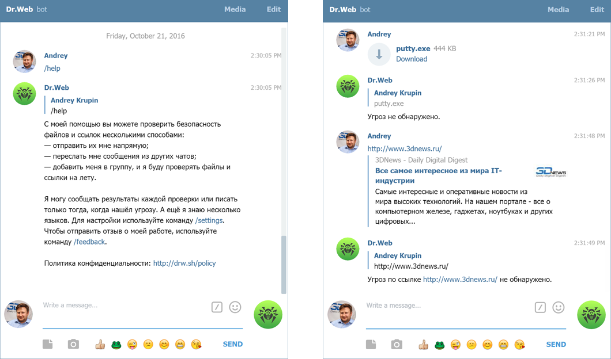Open Media in the left chat header
The image size is (611, 359).
coord(235,9)
